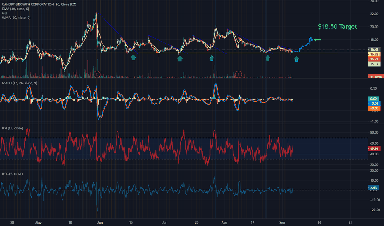Click the -0.05 MACD line value label

click(374, 104)
